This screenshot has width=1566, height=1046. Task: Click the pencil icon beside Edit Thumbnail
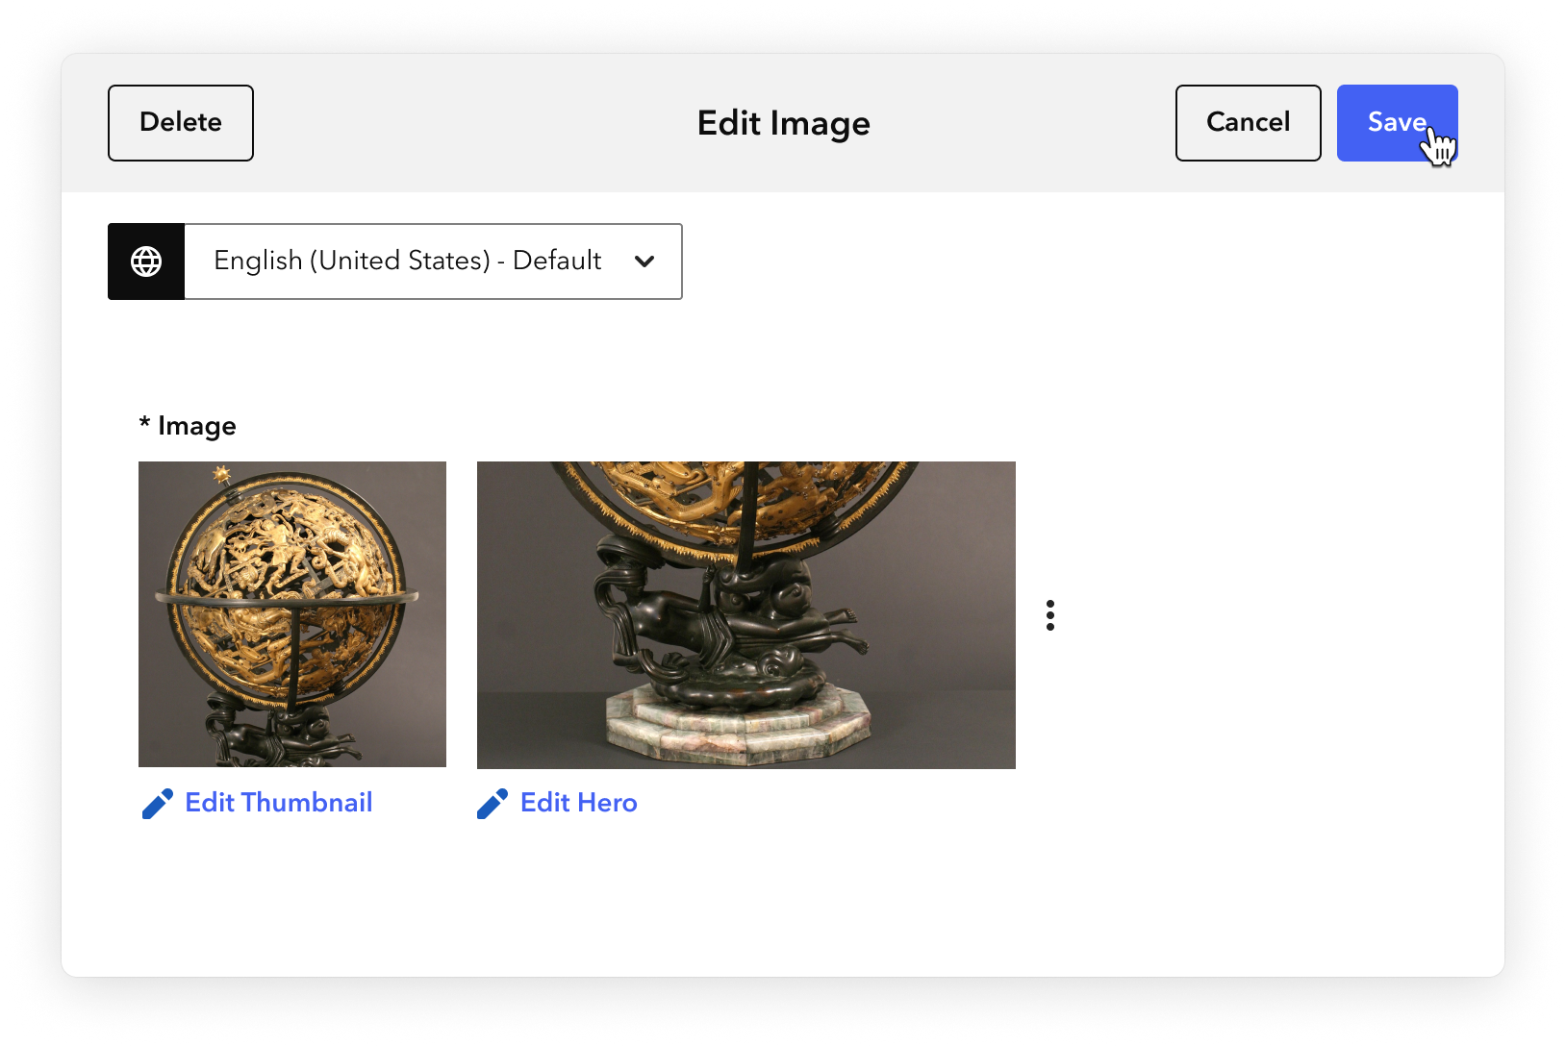click(x=158, y=804)
